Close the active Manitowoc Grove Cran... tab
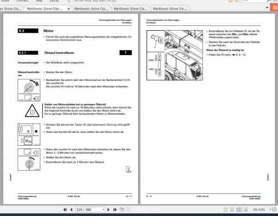Image resolution: width=278 pixels, height=216 pixels. coord(69,9)
